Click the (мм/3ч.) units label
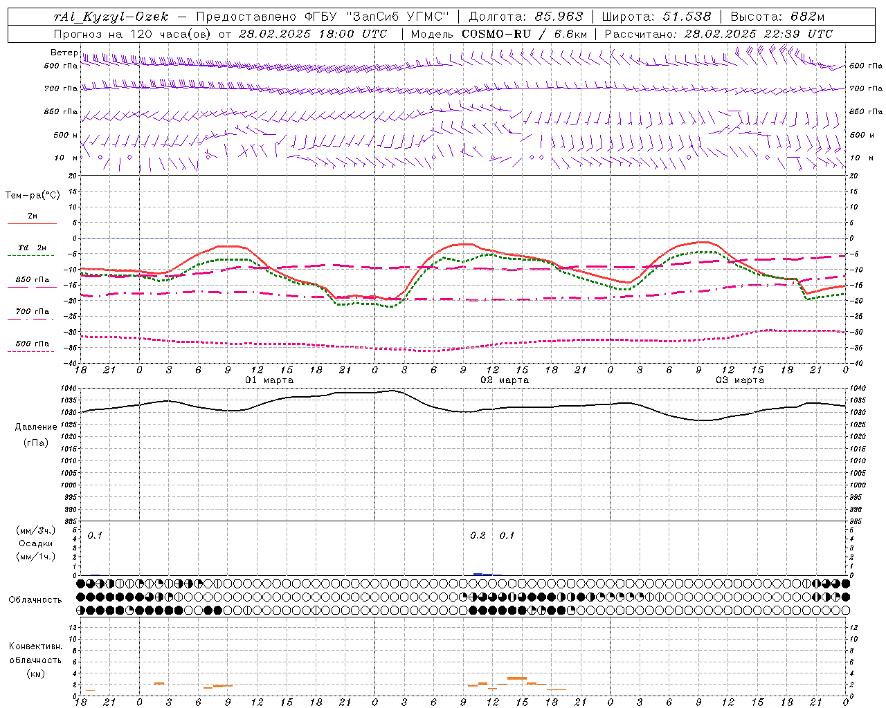 pyautogui.click(x=35, y=530)
